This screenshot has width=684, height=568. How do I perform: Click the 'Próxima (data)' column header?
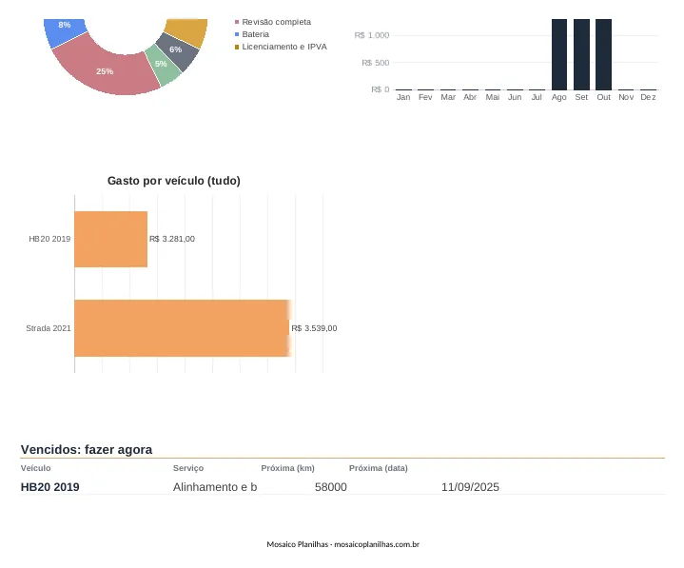tap(379, 468)
